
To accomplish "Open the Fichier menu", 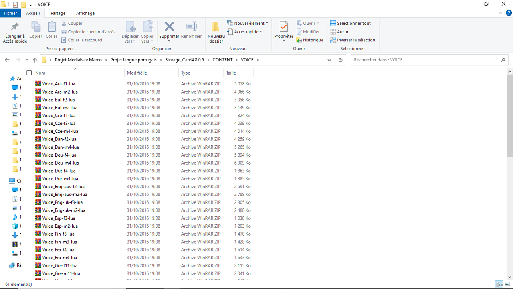I will [x=11, y=13].
